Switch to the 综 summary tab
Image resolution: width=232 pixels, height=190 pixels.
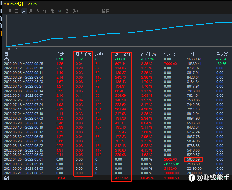click(x=9, y=11)
